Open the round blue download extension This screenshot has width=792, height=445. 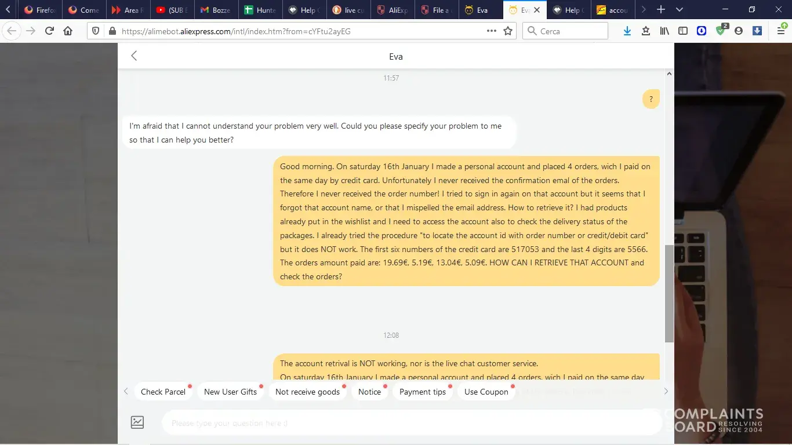point(702,31)
